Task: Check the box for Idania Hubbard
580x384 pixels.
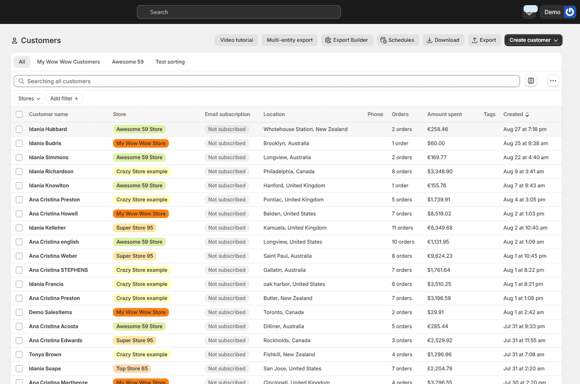Action: pyautogui.click(x=19, y=129)
